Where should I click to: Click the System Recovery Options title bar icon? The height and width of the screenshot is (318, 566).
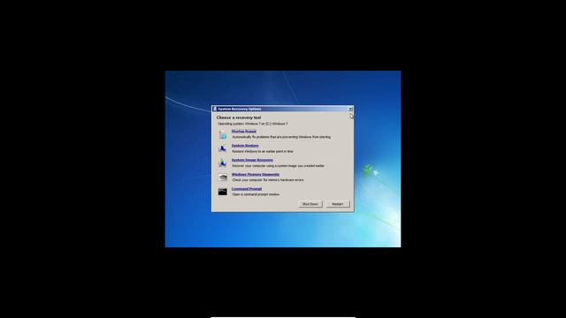[x=215, y=109]
